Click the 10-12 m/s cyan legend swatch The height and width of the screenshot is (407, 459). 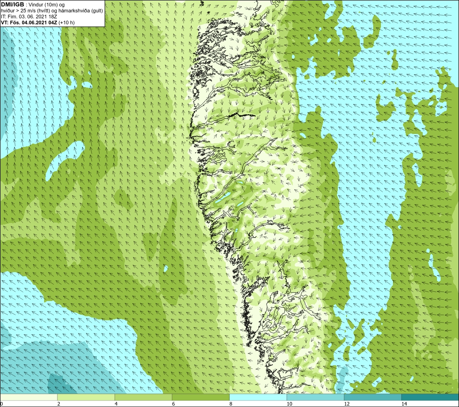(316, 397)
